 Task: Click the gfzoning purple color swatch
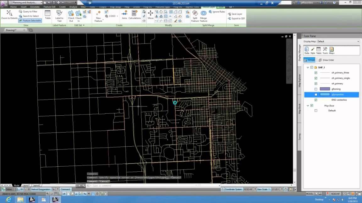click(325, 89)
